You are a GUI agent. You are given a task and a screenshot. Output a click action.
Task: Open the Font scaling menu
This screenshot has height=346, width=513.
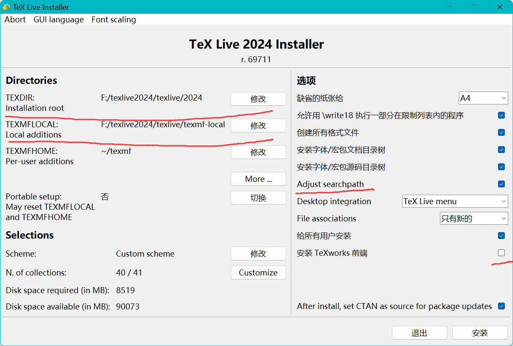(113, 19)
